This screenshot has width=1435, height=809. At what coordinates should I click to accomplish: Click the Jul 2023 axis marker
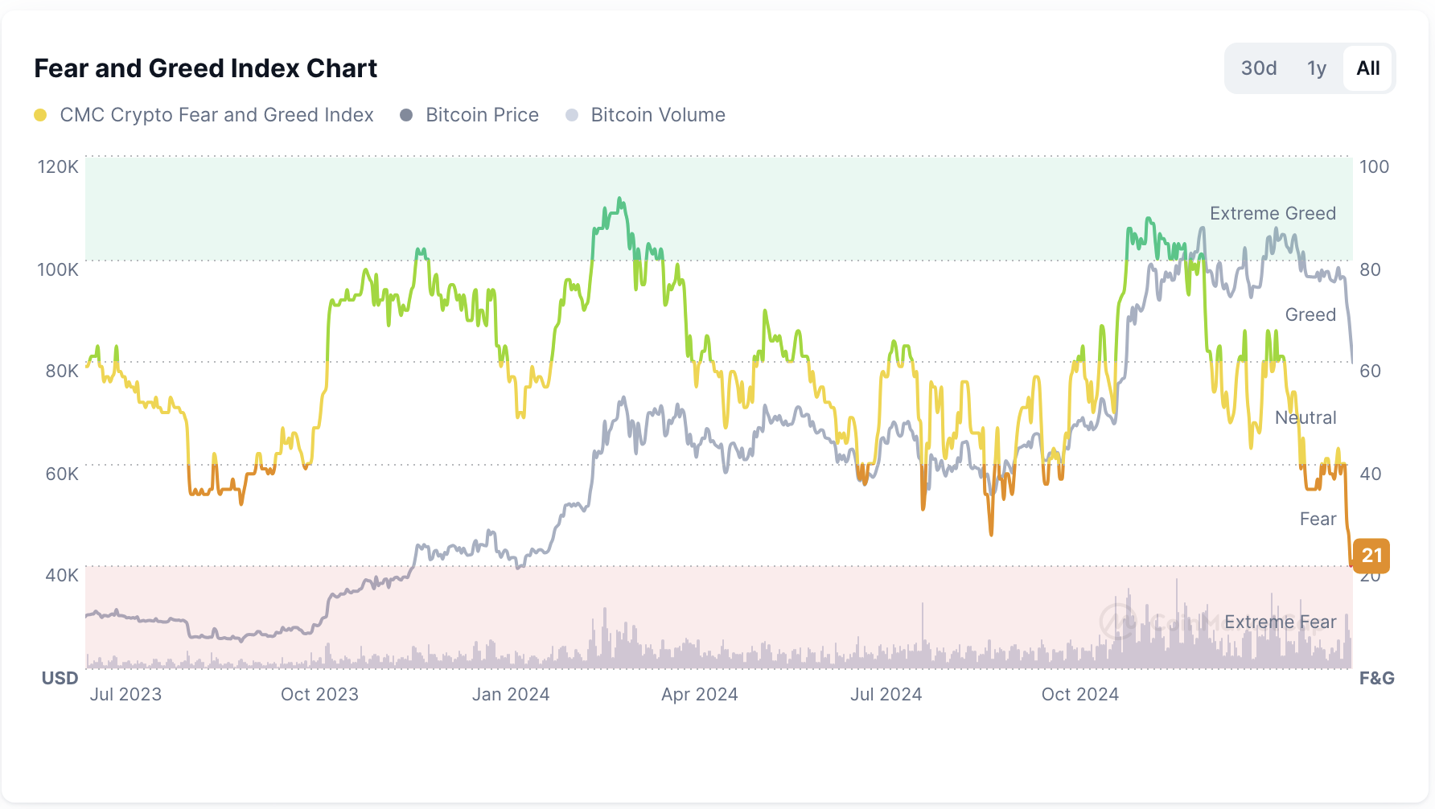125,694
